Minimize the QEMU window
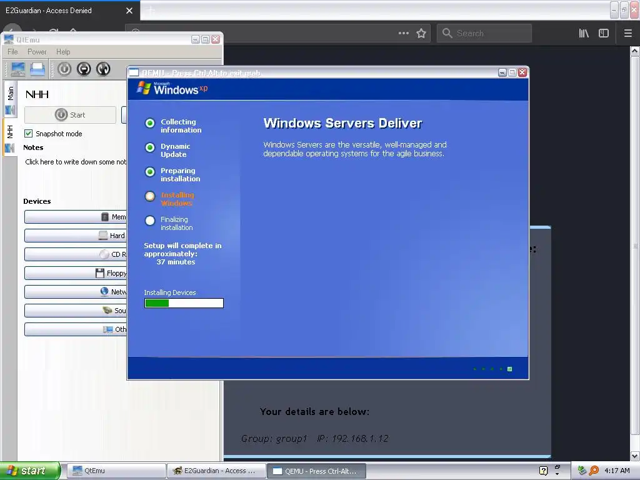640x480 pixels. point(502,72)
